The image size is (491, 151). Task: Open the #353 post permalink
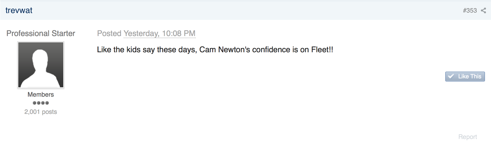(x=470, y=10)
